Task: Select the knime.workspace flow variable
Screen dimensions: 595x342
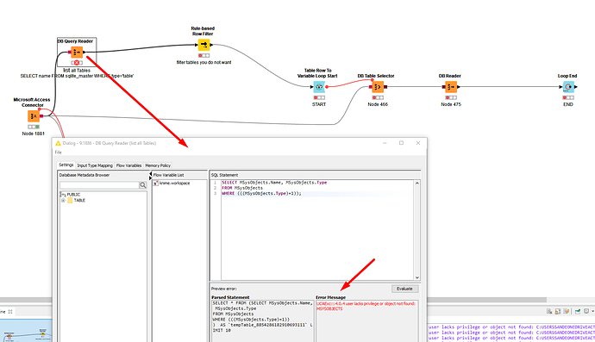Action: point(174,183)
